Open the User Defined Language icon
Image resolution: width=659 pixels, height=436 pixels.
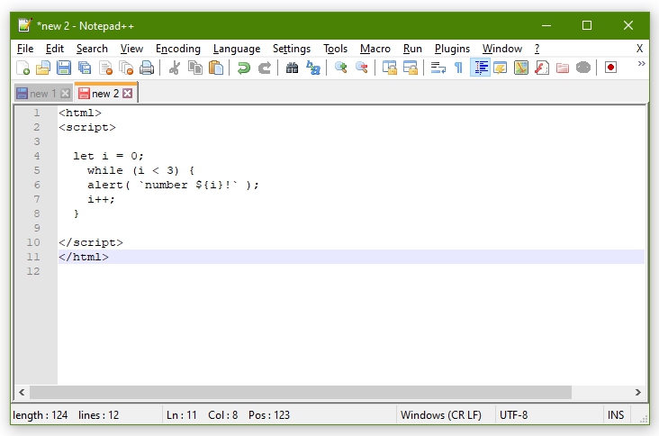tap(501, 68)
